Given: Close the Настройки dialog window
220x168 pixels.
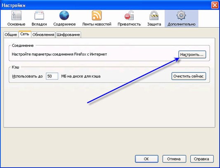Looking at the screenshot, I should 215,5.
